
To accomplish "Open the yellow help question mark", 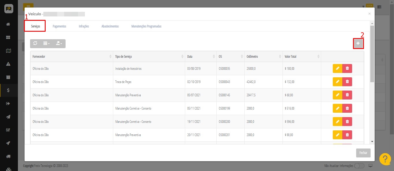I will coord(385,159).
